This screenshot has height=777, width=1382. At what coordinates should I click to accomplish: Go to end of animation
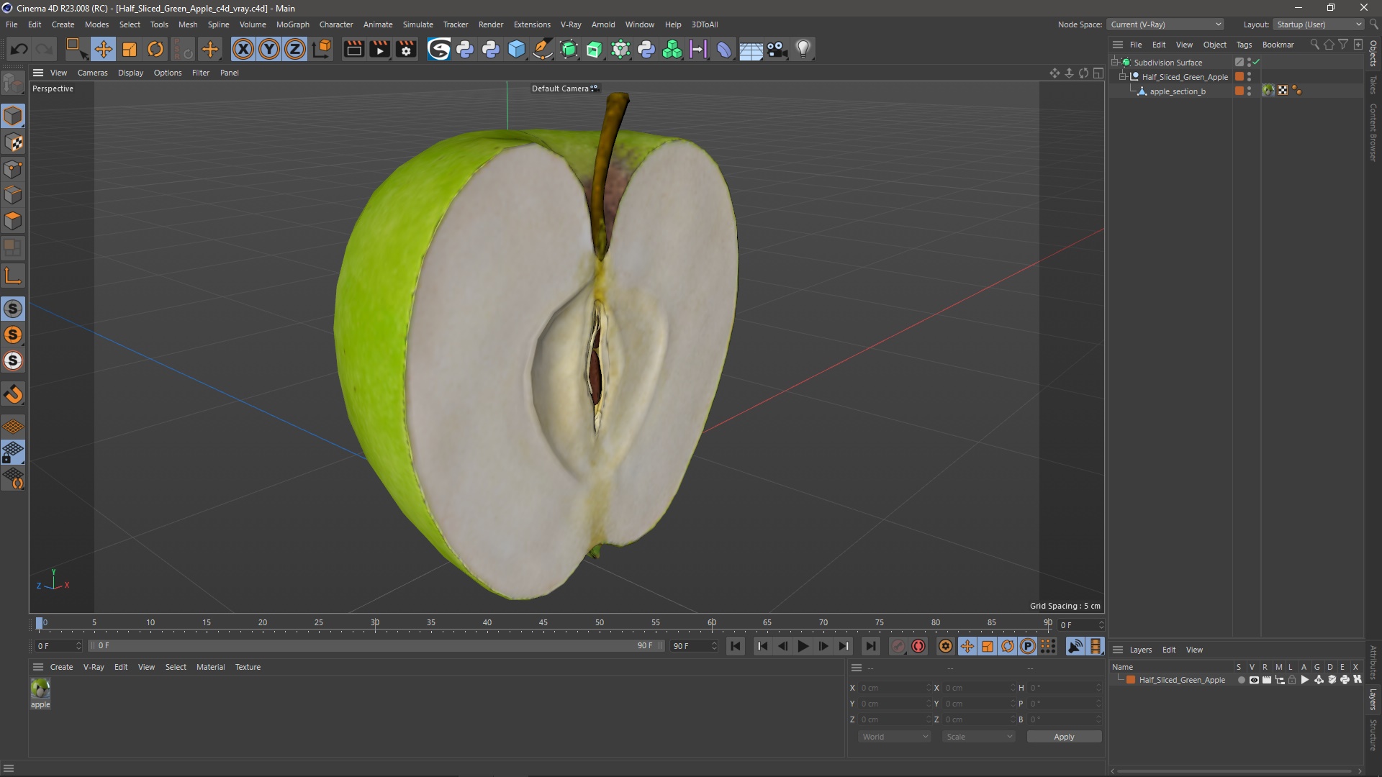pos(870,646)
